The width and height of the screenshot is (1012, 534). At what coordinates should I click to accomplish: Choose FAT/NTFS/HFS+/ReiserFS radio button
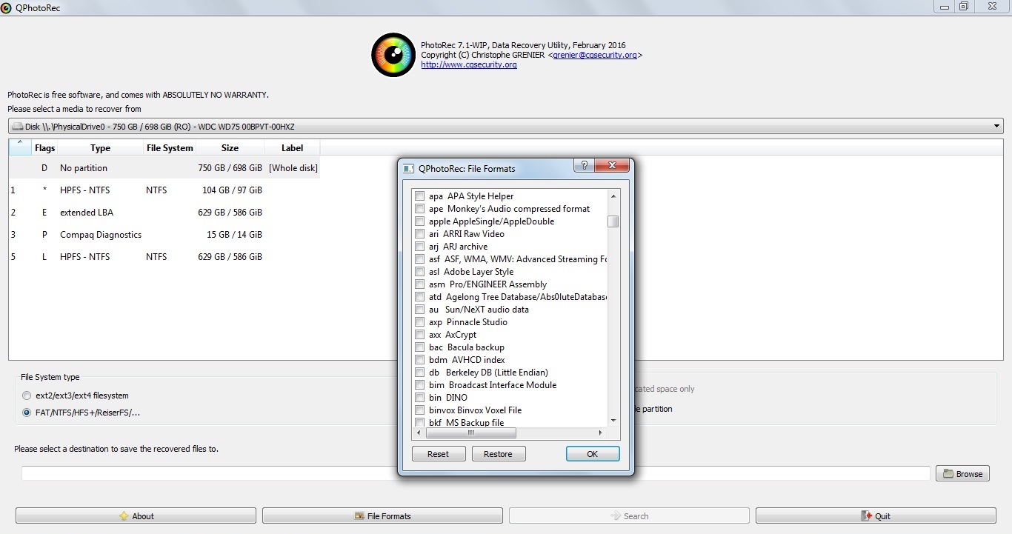[x=27, y=413]
